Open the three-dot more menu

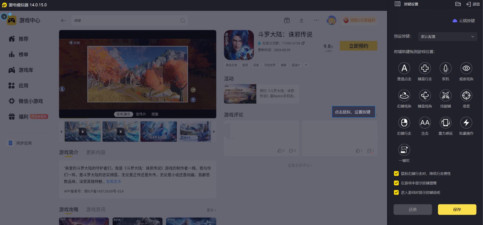coord(316,20)
